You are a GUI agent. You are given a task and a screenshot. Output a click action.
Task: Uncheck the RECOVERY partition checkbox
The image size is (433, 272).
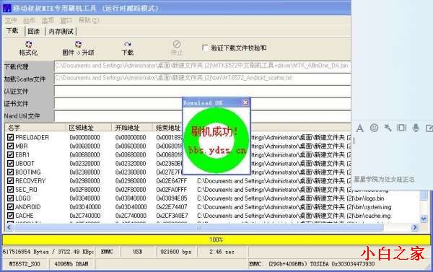click(10, 180)
